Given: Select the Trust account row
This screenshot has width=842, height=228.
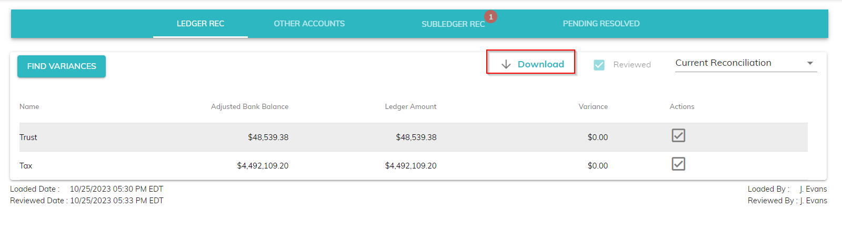Looking at the screenshot, I should click(x=28, y=137).
